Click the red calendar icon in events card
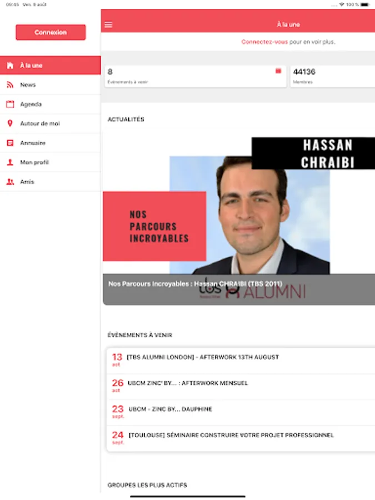Screen dimensions: 375x500 (278, 71)
